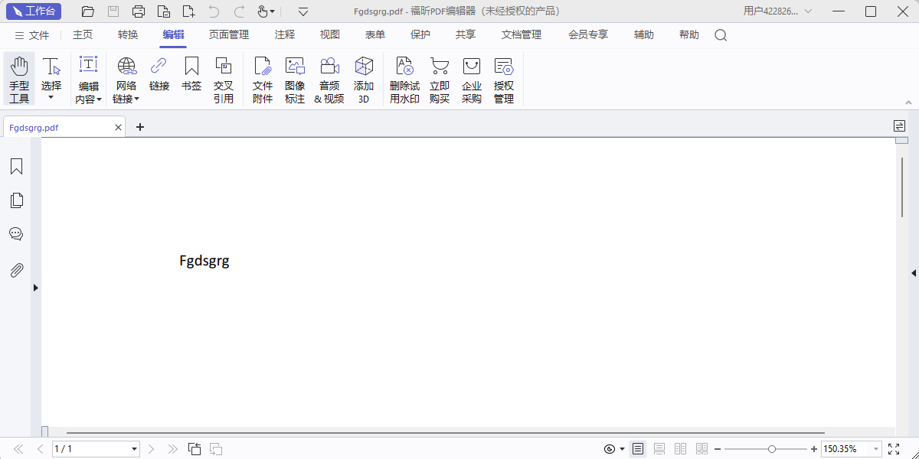Open the zoom percentage dropdown at bottom right
This screenshot has height=459, width=919.
877,449
